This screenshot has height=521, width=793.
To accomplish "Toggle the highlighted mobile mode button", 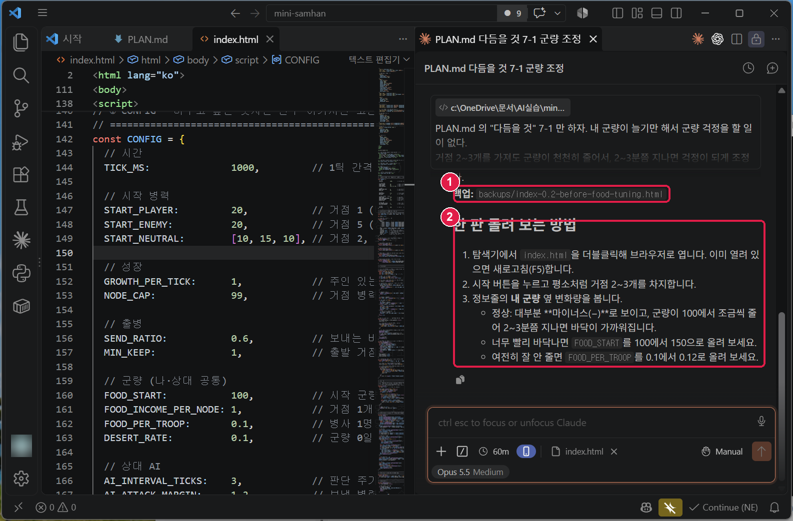I will tap(526, 452).
